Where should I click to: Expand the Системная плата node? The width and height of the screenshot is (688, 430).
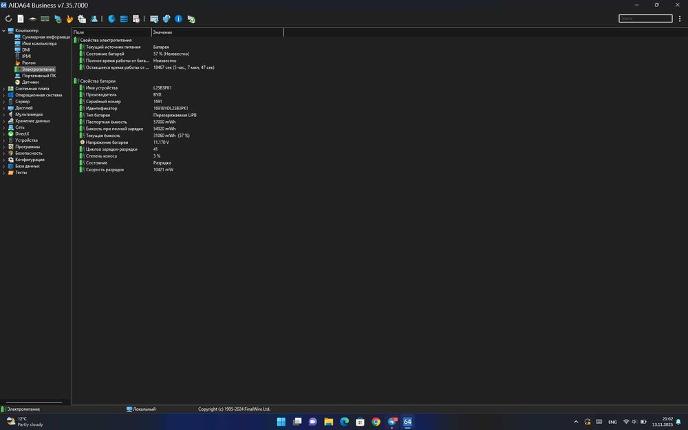point(4,89)
